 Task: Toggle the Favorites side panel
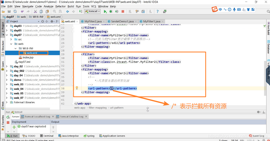(3, 123)
